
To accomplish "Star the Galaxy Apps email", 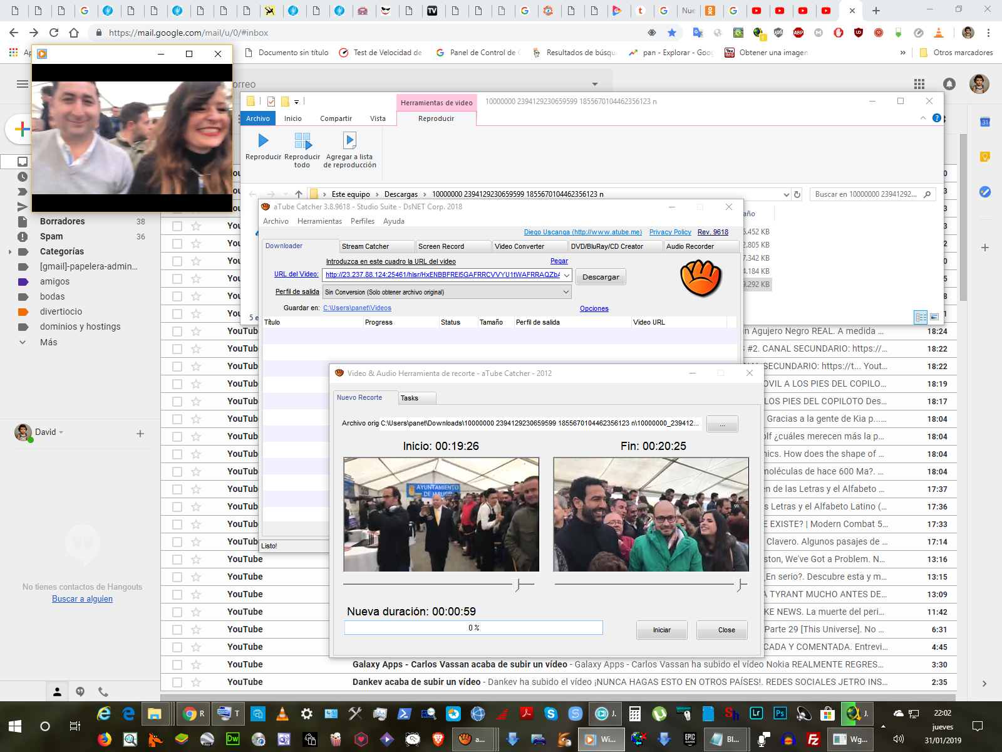I will (196, 664).
